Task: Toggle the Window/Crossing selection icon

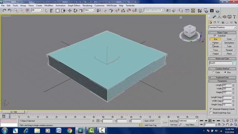Action: click(x=63, y=10)
